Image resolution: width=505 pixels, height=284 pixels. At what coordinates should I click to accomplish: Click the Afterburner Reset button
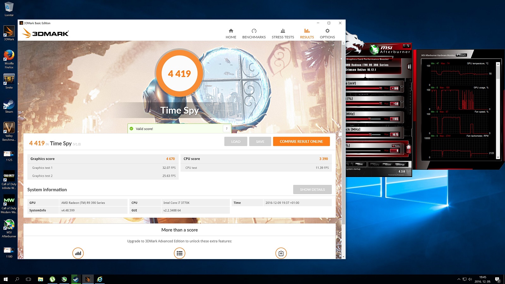pos(388,164)
